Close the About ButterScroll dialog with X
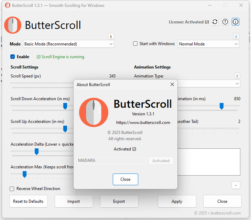This screenshot has width=251, height=220. tap(172, 84)
